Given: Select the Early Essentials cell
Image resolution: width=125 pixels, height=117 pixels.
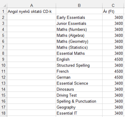Looking at the screenshot, I should click(x=79, y=17).
